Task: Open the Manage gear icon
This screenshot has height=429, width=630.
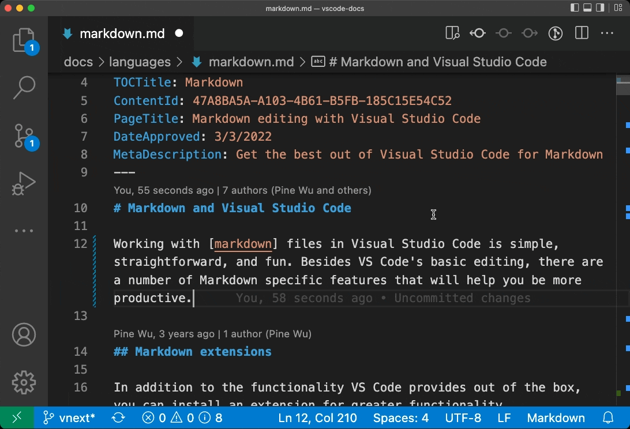Action: pos(24,382)
